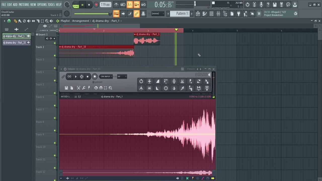The height and width of the screenshot is (181, 322).
Task: Click the one-click recording microphone icon
Action: tap(261, 5)
